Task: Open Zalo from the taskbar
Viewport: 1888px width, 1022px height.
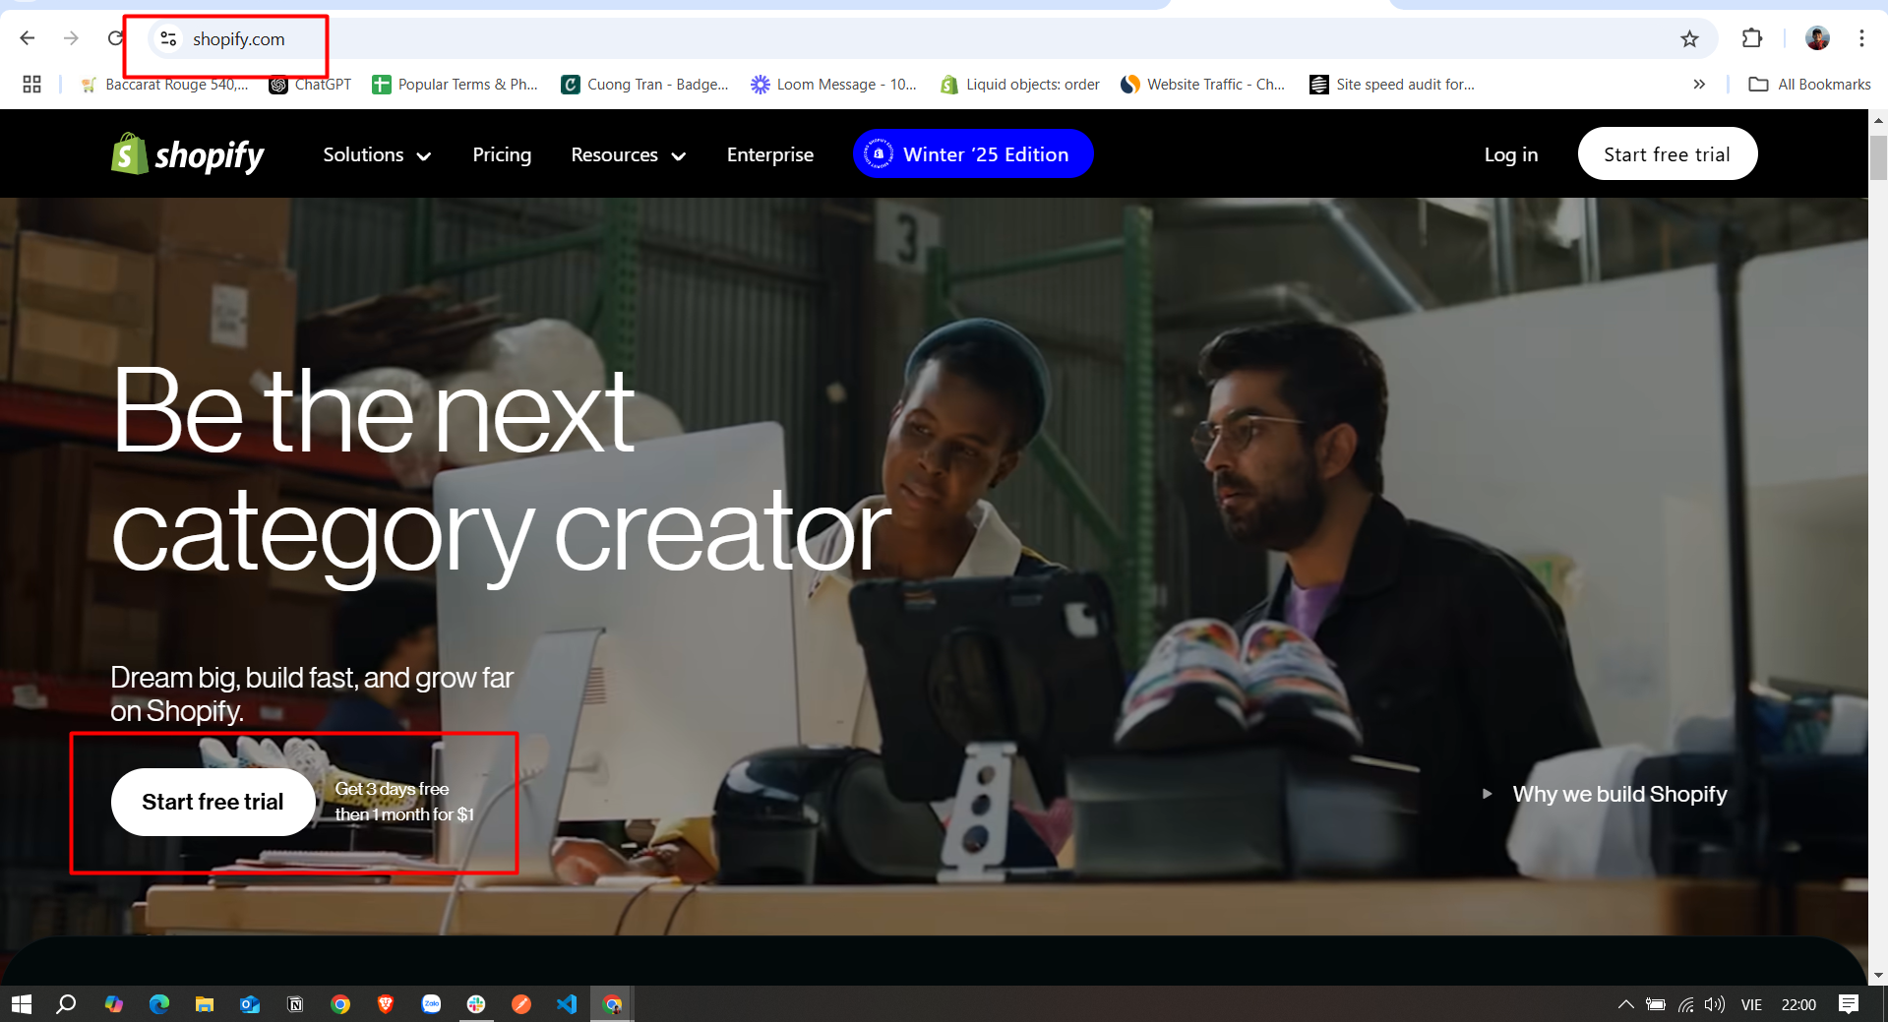Action: pos(431,1004)
